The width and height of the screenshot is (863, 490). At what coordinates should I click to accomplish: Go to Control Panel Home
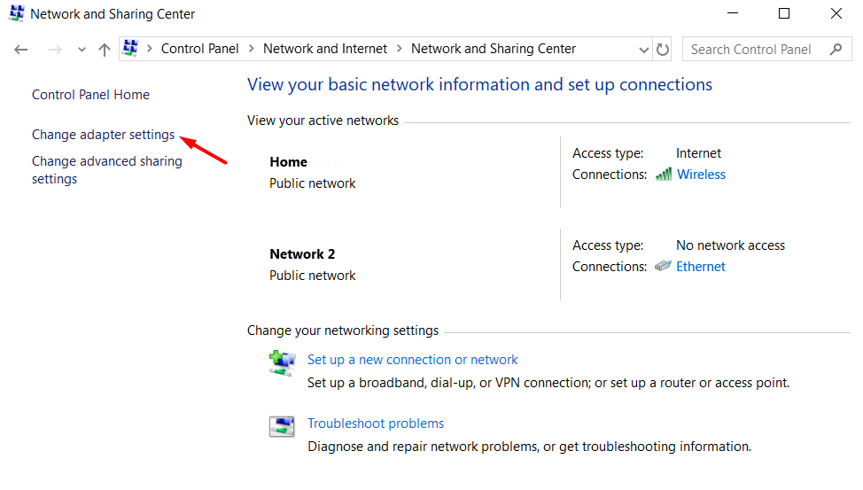pos(90,95)
